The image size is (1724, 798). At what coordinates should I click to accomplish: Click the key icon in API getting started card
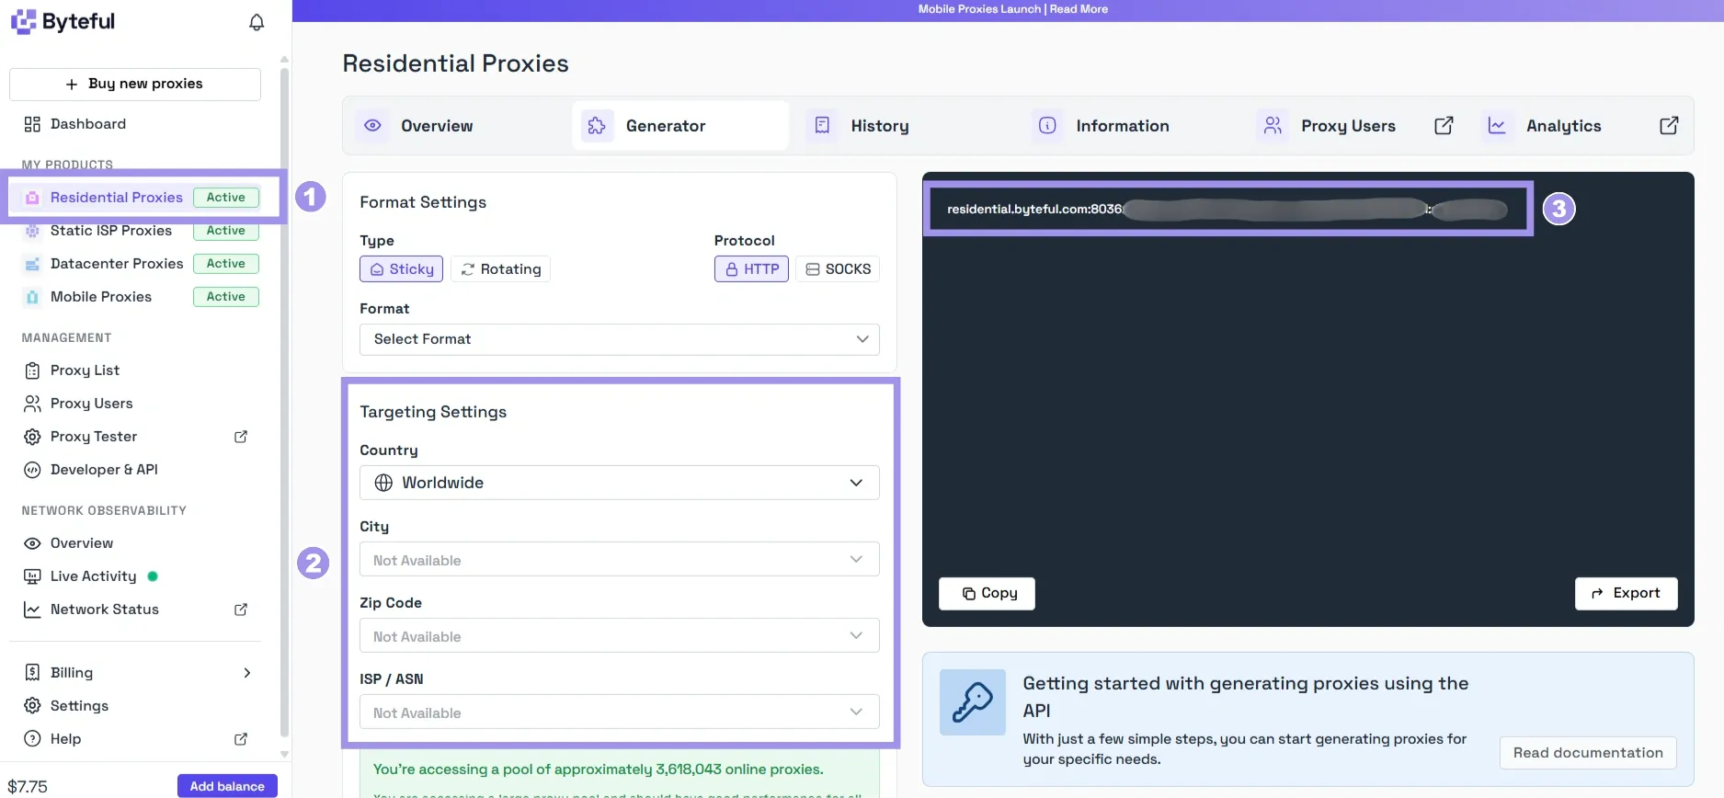pos(972,702)
